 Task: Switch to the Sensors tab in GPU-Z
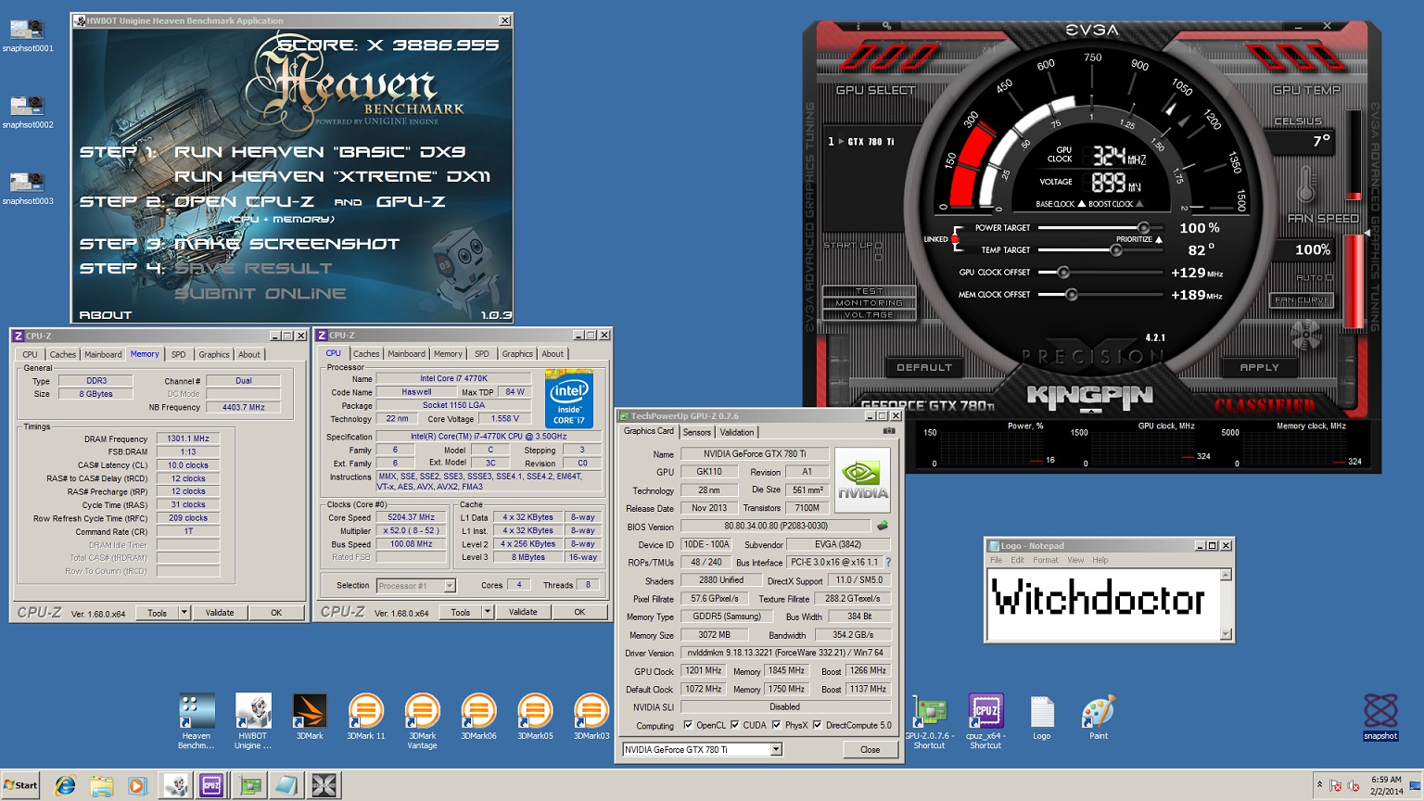696,432
